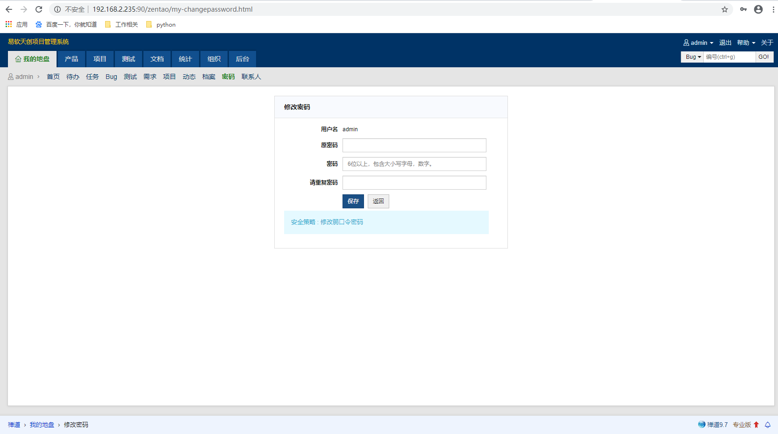Focus the 请重复密码 input field

click(x=414, y=183)
